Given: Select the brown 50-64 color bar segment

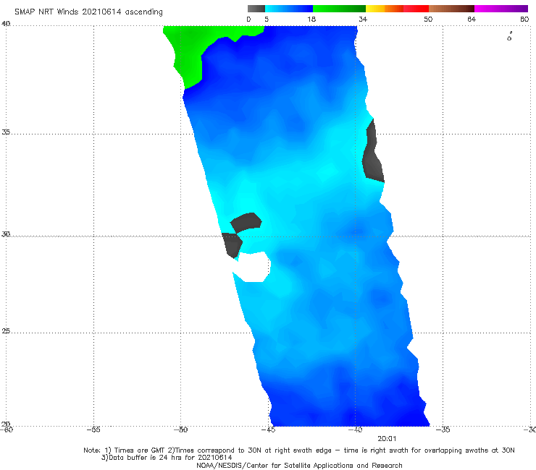Looking at the screenshot, I should (451, 9).
